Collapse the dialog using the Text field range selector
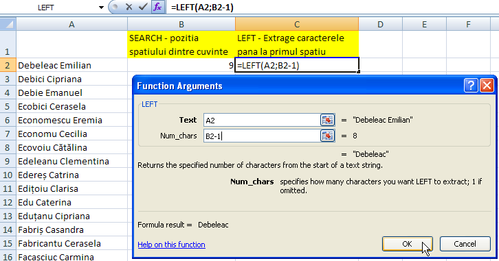The width and height of the screenshot is (499, 261). click(327, 120)
